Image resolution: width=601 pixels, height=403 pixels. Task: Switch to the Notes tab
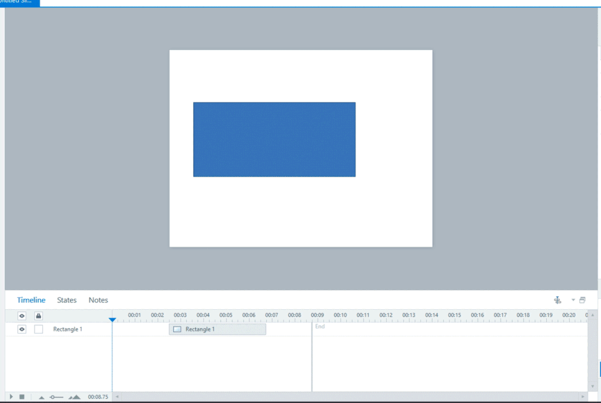tap(98, 300)
